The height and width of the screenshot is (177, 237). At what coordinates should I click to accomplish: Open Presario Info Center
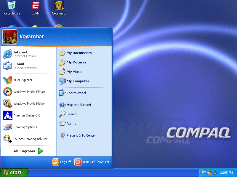click(84, 135)
